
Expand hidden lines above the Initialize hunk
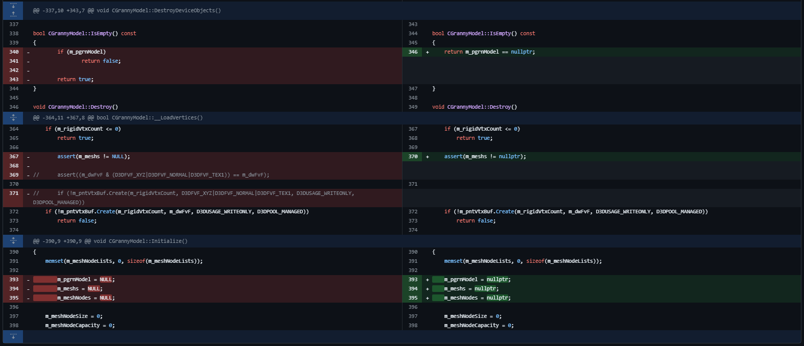(x=13, y=241)
